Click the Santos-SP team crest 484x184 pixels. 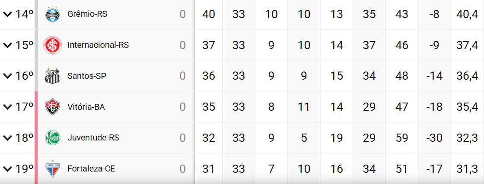coord(53,76)
